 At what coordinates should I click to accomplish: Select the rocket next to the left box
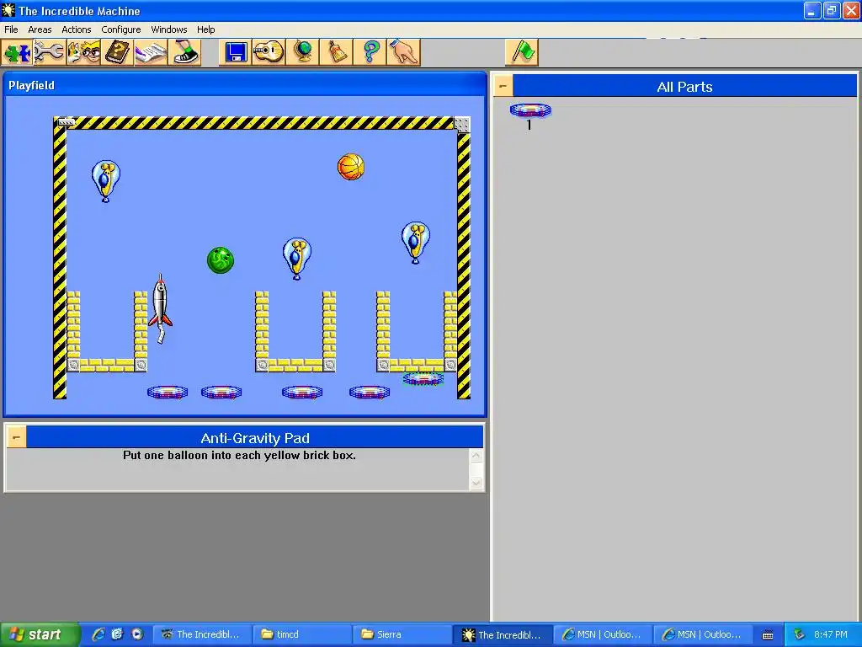161,308
